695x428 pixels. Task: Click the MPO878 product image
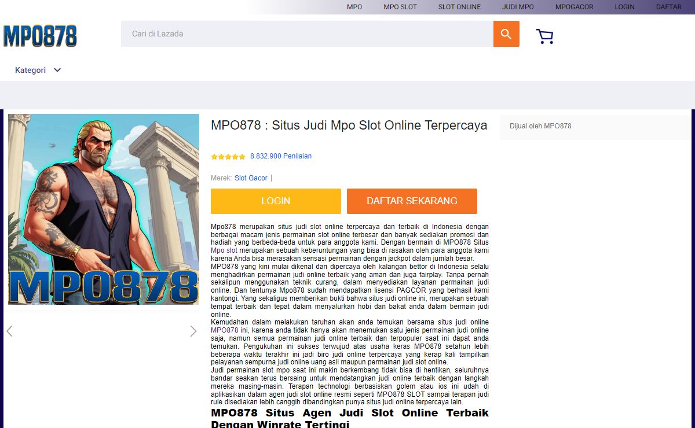(104, 209)
